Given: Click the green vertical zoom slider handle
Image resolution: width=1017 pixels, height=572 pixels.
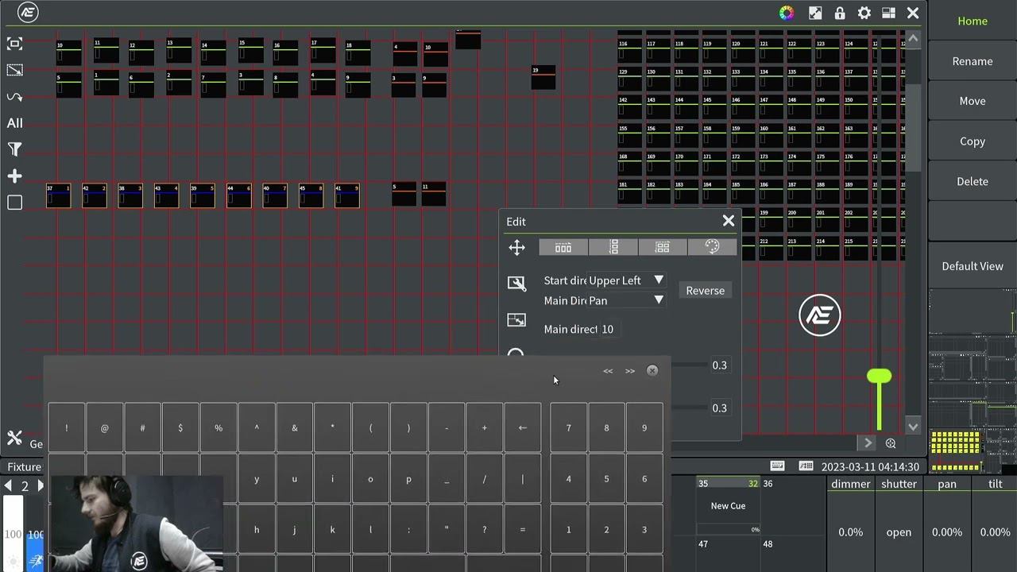Looking at the screenshot, I should (879, 377).
